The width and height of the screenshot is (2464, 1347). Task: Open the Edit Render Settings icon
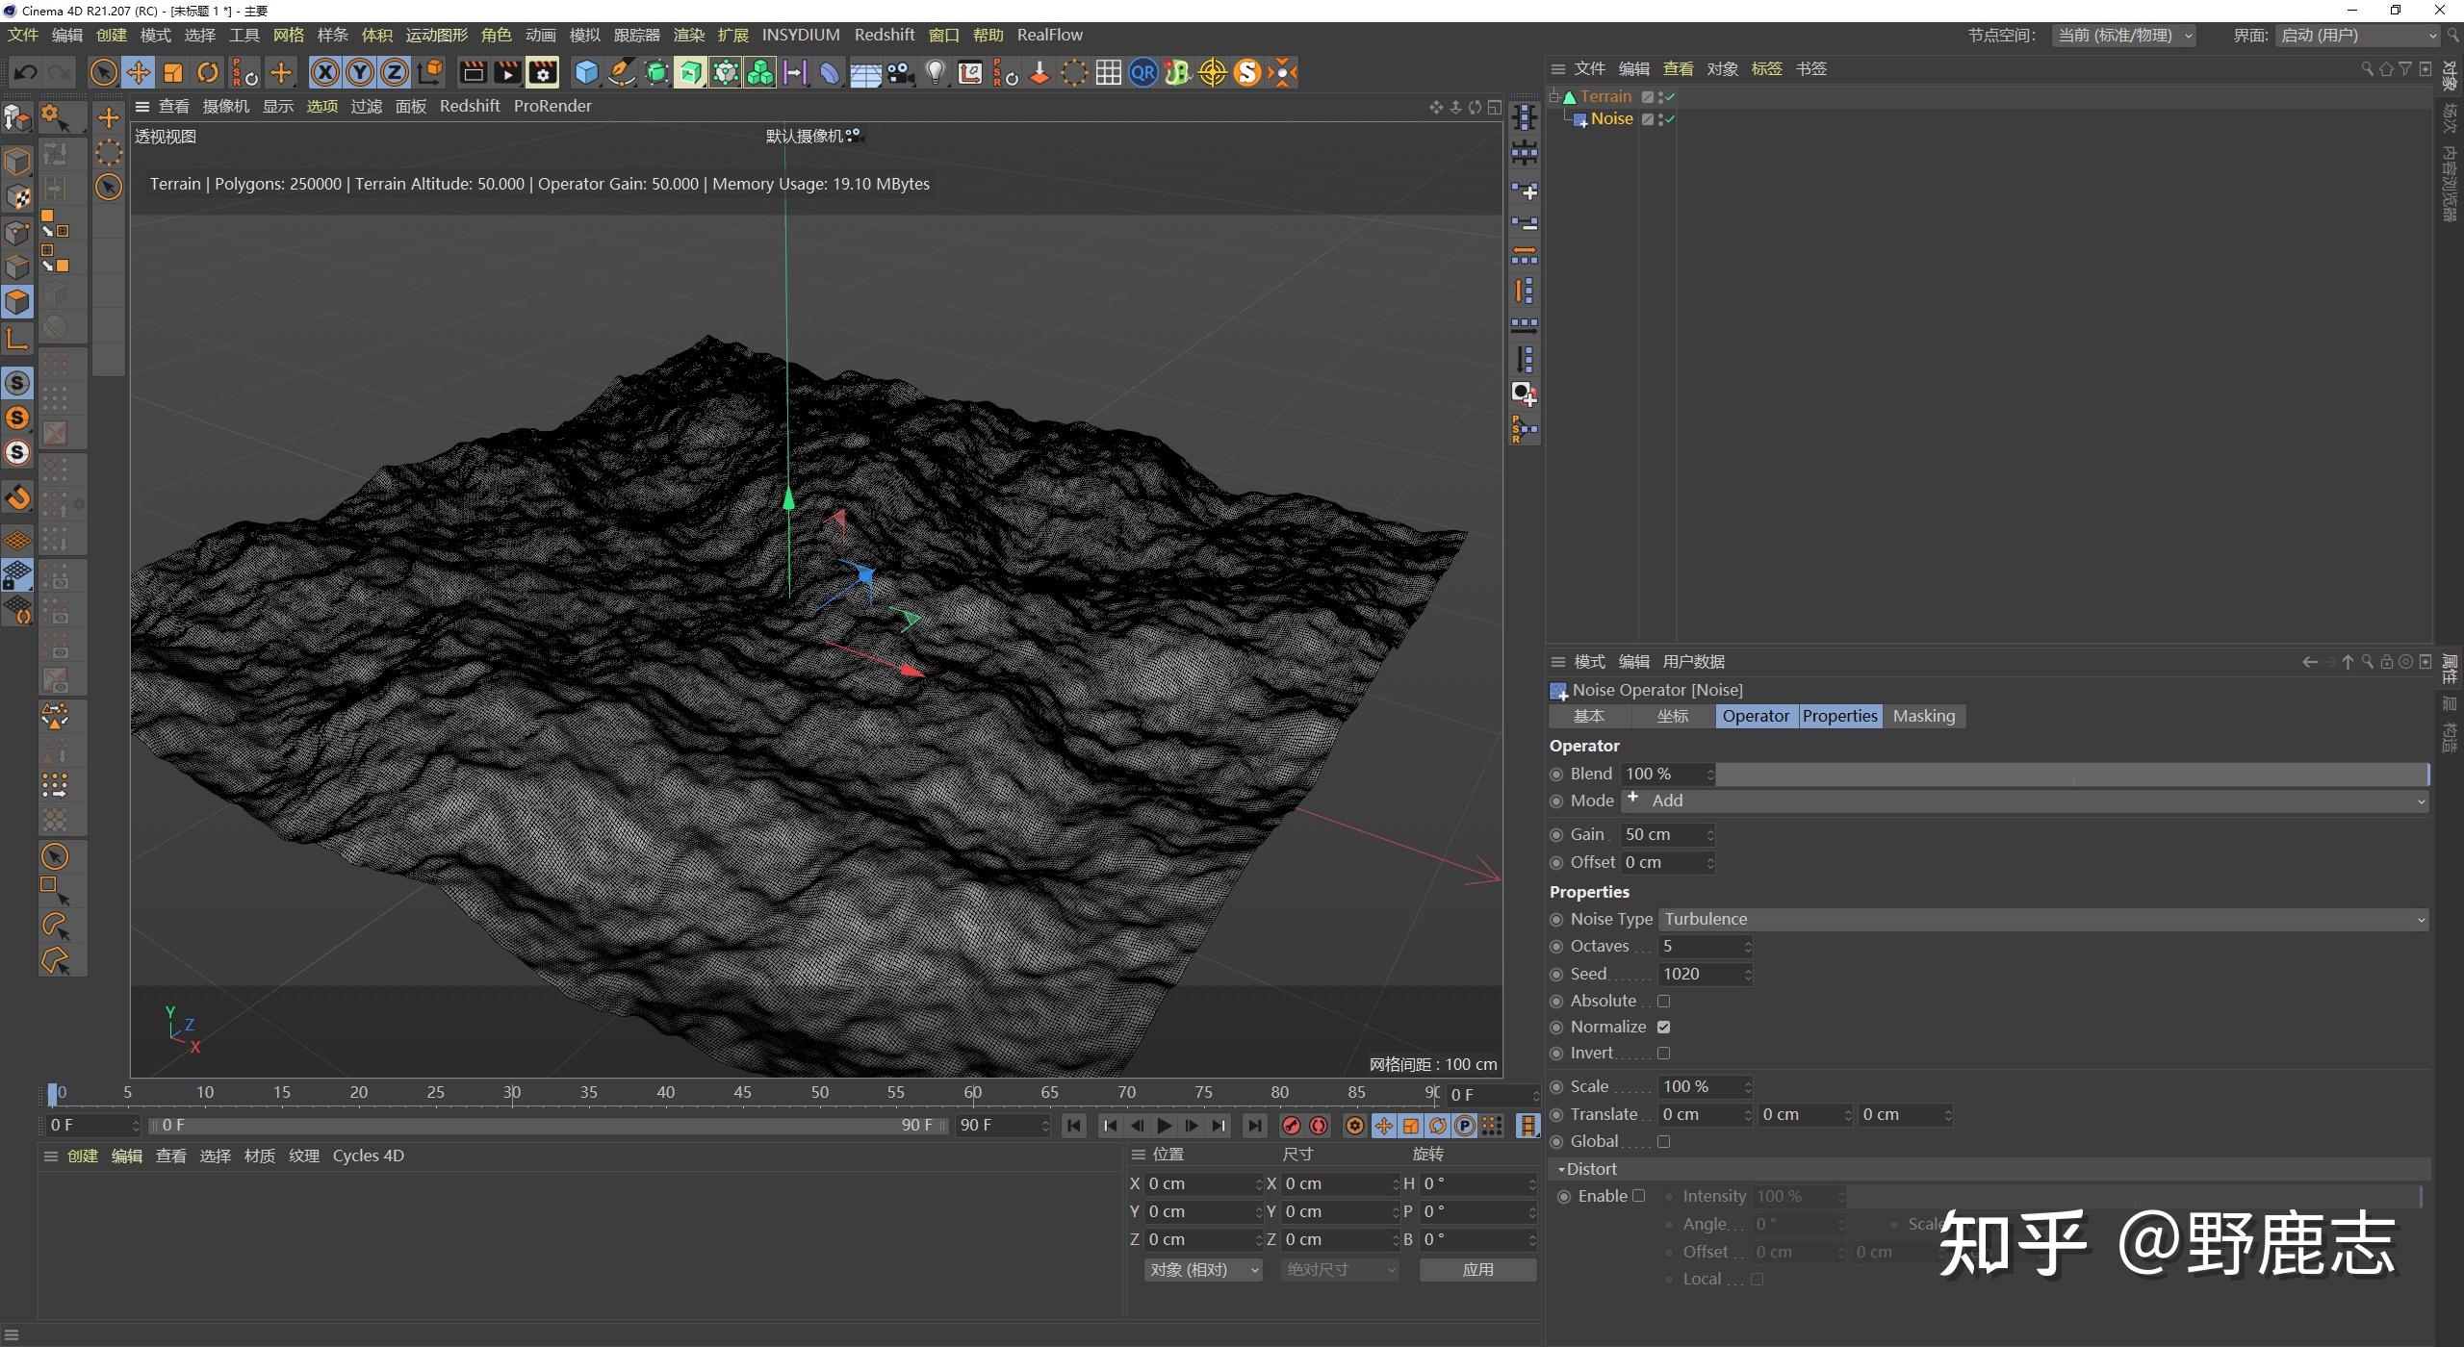pyautogui.click(x=543, y=73)
